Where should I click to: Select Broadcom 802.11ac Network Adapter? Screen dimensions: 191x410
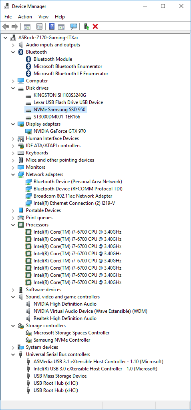[x=73, y=196]
